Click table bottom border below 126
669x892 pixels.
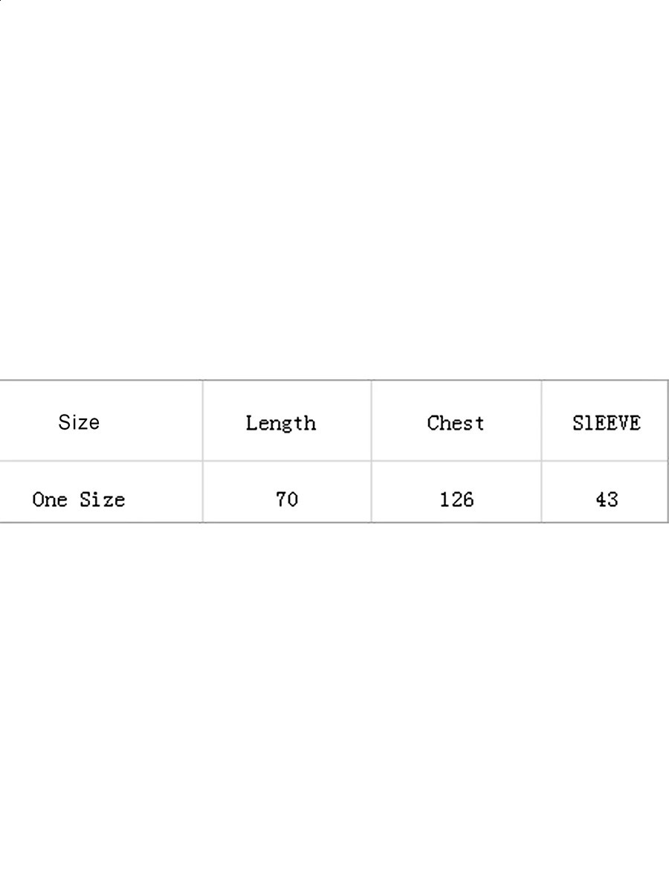(x=456, y=523)
